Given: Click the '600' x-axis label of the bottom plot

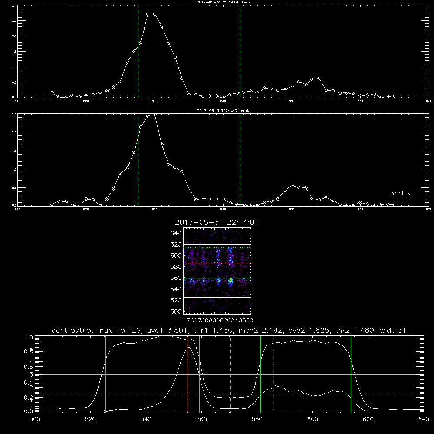Looking at the screenshot, I should point(313,419).
